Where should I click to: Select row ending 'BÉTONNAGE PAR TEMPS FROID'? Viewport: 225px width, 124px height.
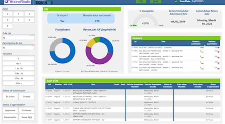click(x=133, y=92)
